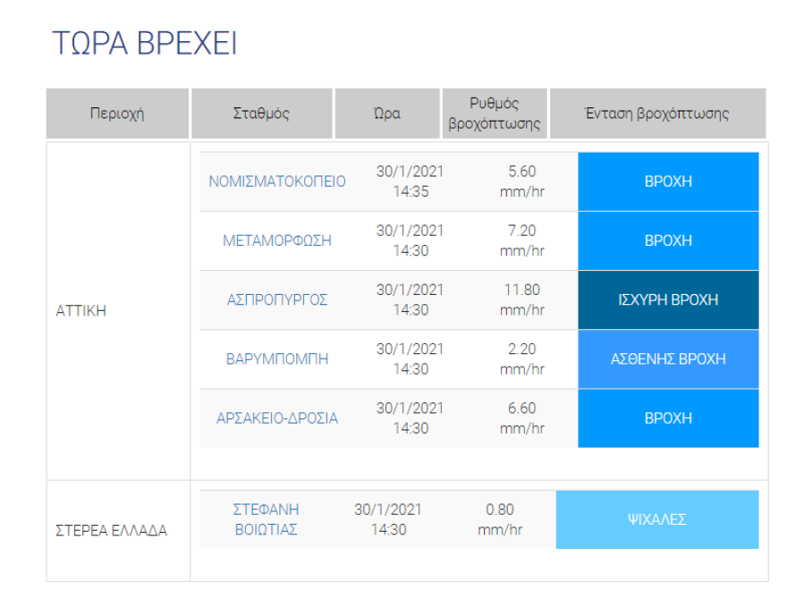This screenshot has width=787, height=590.
Task: Click the ΑΤΤΙΚΗ region cell
Action: pyautogui.click(x=81, y=311)
